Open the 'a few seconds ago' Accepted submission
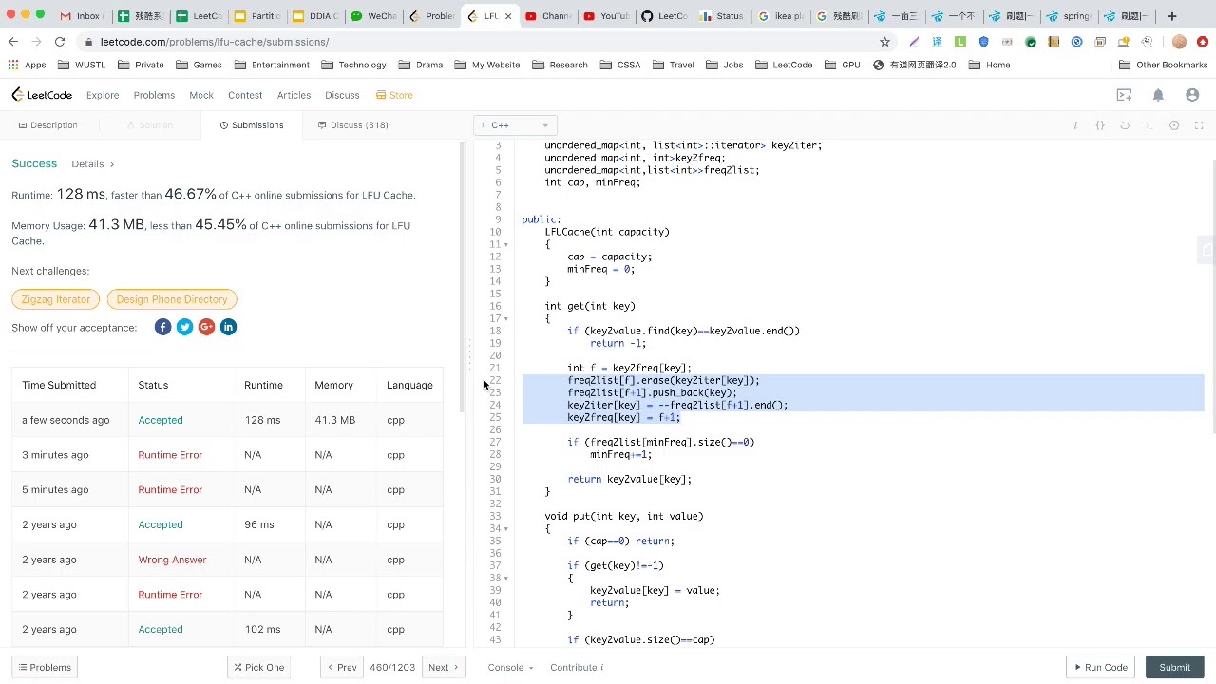 tap(161, 420)
